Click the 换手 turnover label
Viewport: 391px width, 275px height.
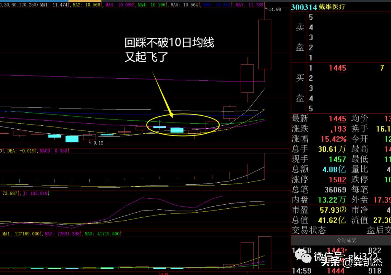tap(360, 129)
